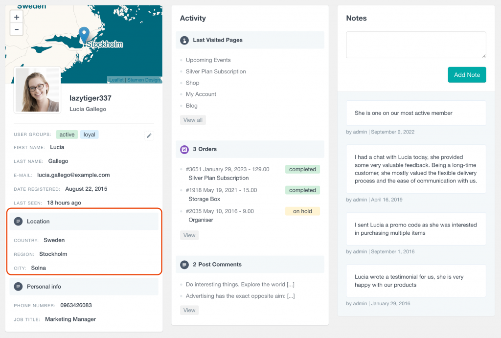Click the Location section header icon
The image size is (501, 338).
point(19,221)
